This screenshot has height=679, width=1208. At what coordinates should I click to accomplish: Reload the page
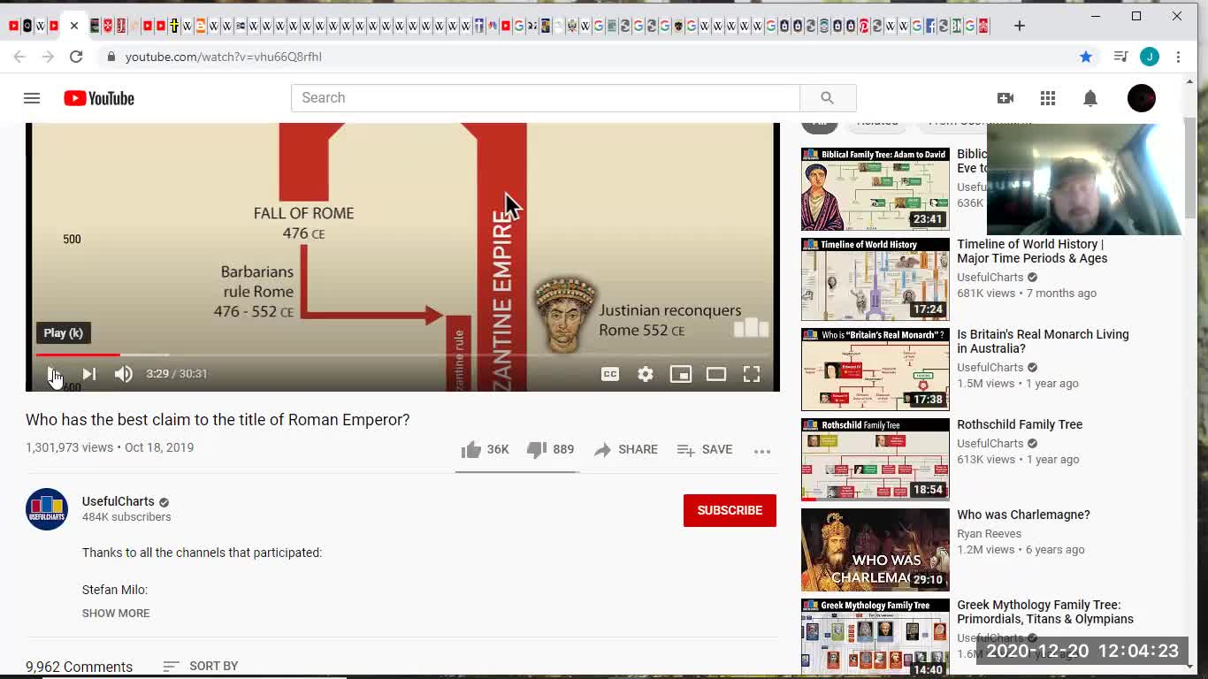[76, 57]
